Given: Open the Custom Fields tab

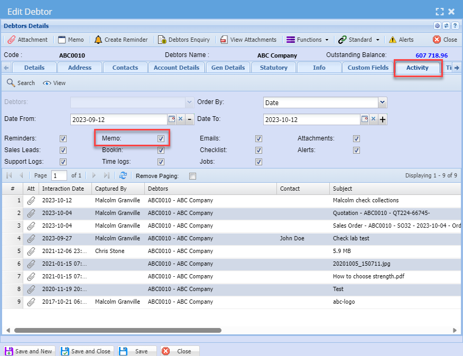Looking at the screenshot, I should pyautogui.click(x=368, y=68).
